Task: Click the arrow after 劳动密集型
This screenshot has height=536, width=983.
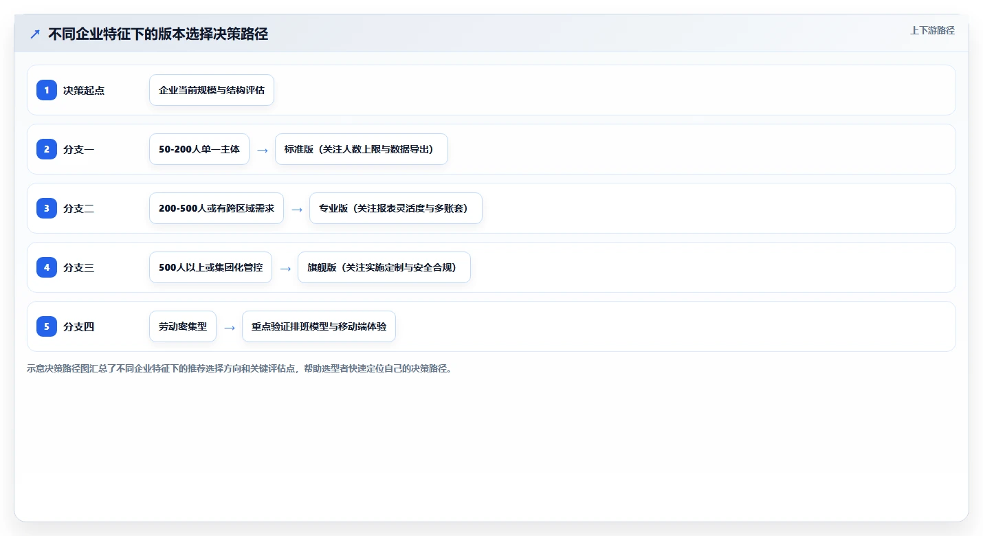Action: pyautogui.click(x=229, y=327)
